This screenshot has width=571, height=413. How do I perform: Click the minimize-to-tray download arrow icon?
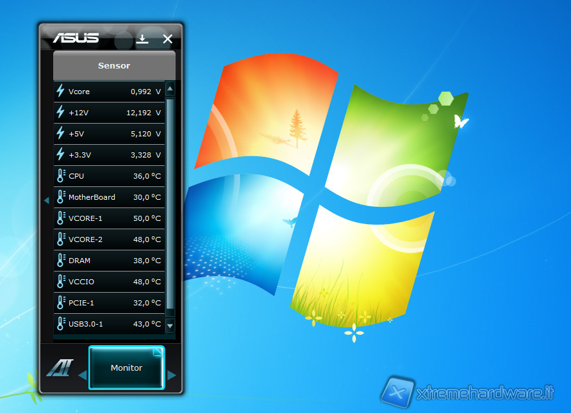click(x=143, y=39)
